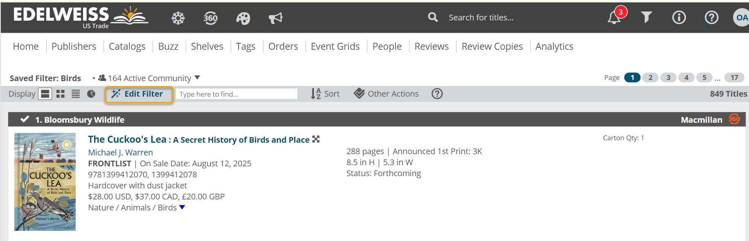Click the Edit Filter button

(139, 94)
